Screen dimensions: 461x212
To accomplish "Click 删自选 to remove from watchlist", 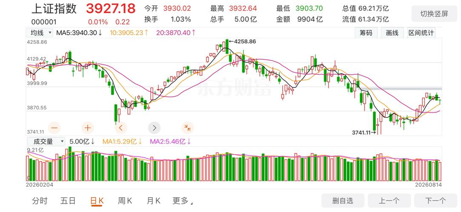I will click(x=343, y=201).
